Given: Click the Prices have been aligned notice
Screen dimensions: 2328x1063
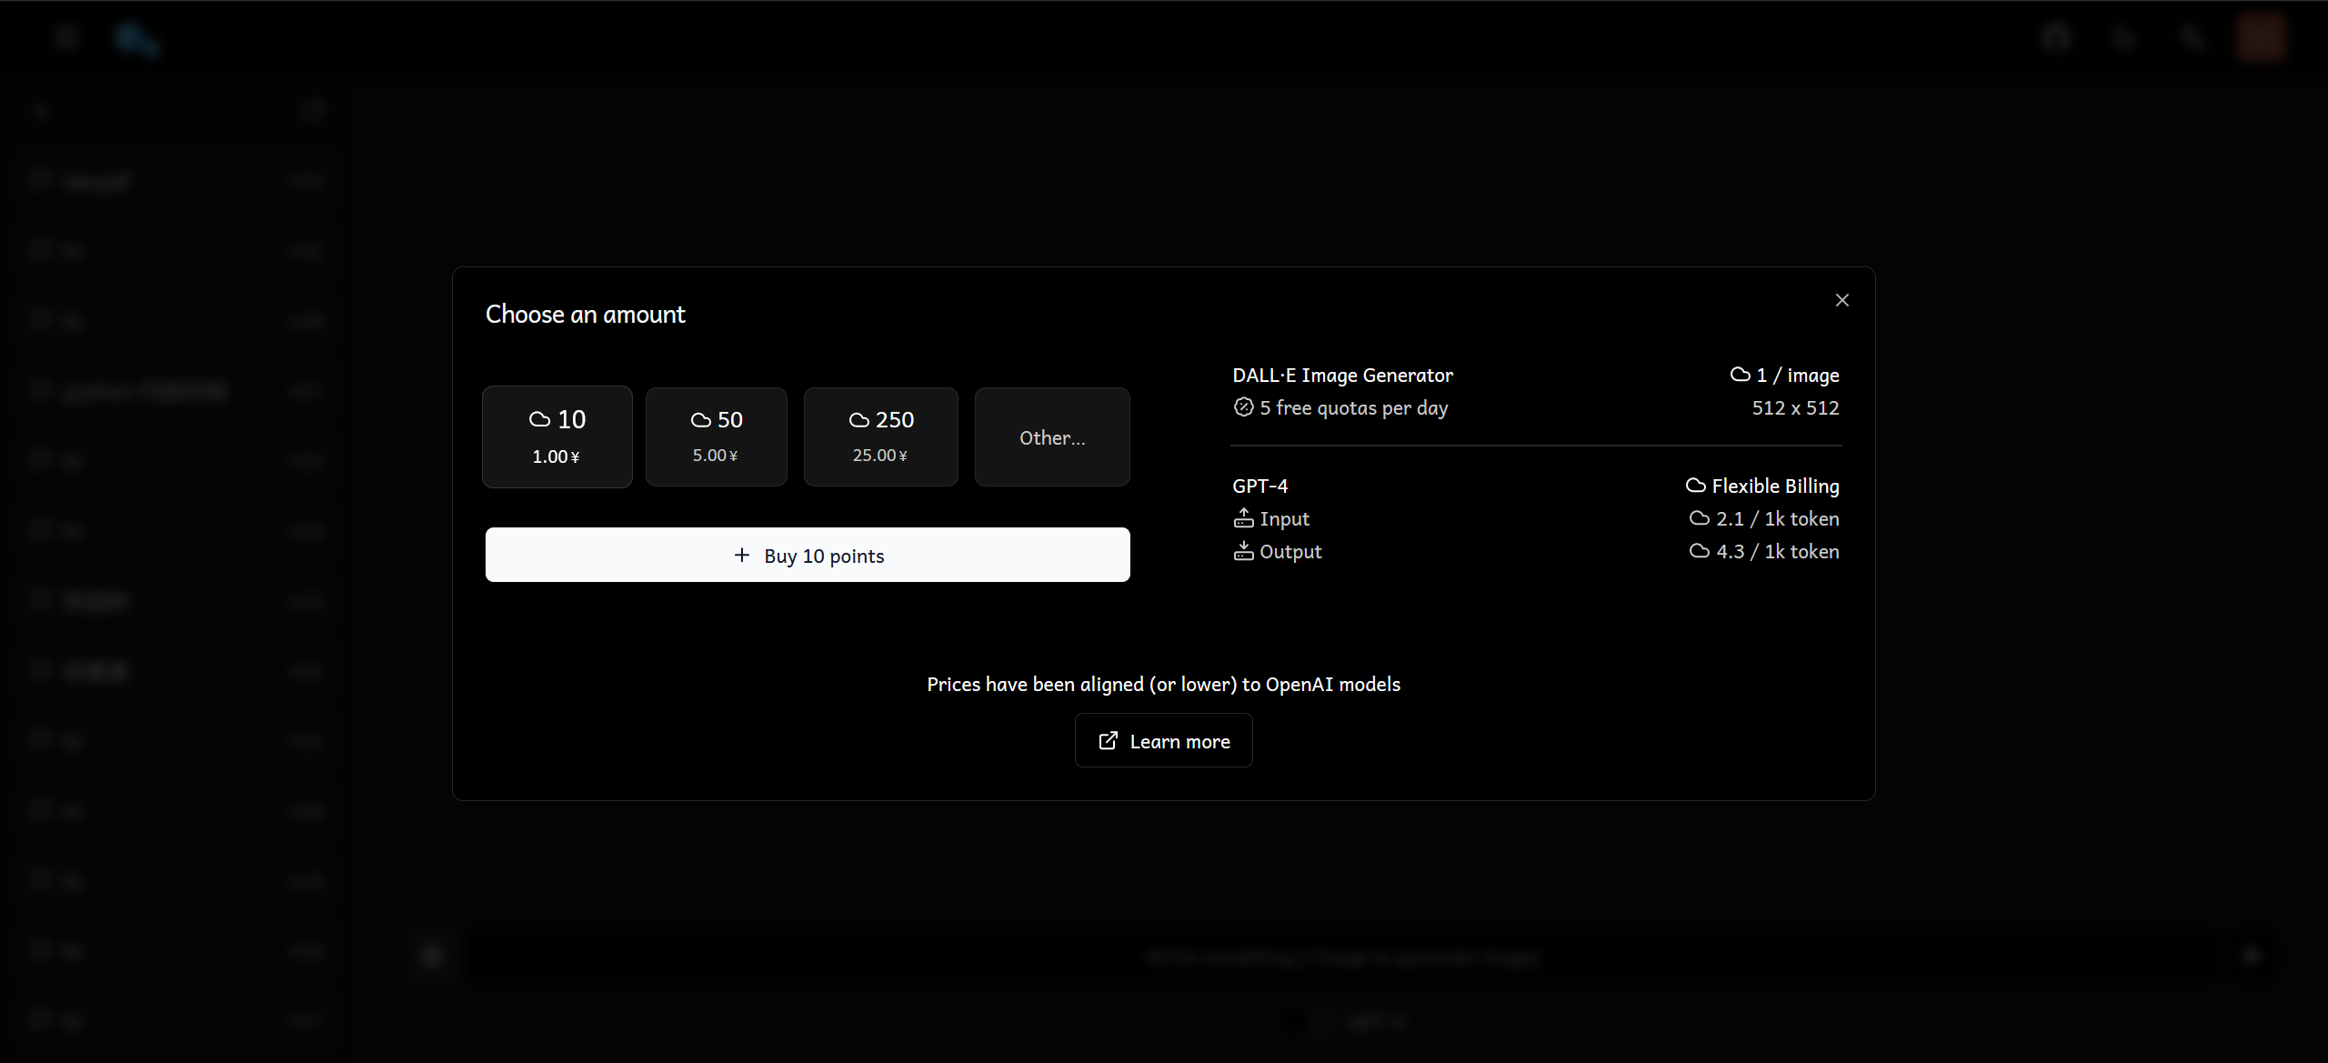Looking at the screenshot, I should [1164, 684].
